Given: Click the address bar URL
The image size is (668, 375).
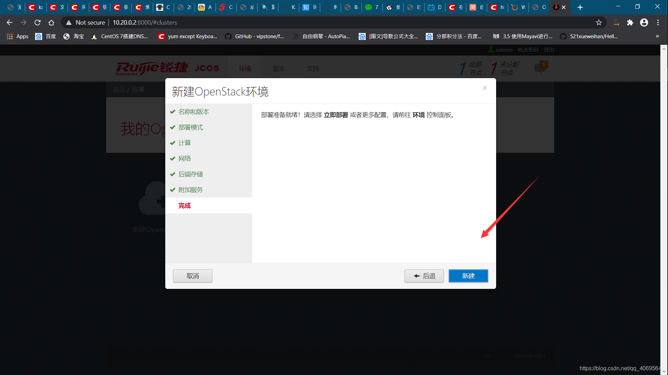Looking at the screenshot, I should point(145,23).
